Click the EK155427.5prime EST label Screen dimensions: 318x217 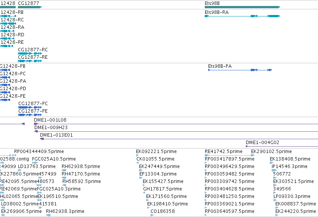(x=163, y=181)
